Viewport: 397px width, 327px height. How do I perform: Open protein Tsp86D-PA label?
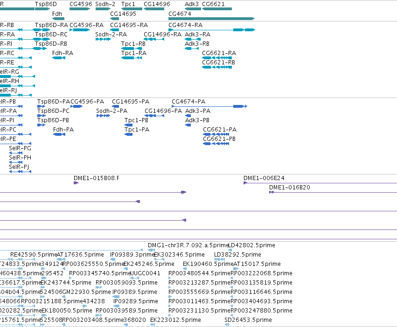pos(54,102)
